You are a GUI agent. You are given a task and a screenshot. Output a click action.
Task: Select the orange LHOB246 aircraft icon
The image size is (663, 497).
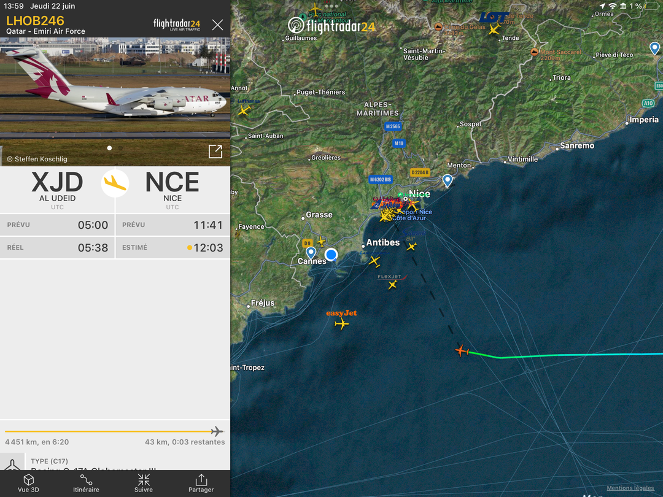pos(462,351)
